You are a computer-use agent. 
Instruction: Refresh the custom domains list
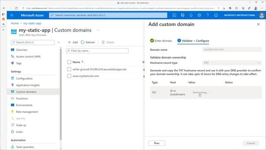[x=88, y=42]
